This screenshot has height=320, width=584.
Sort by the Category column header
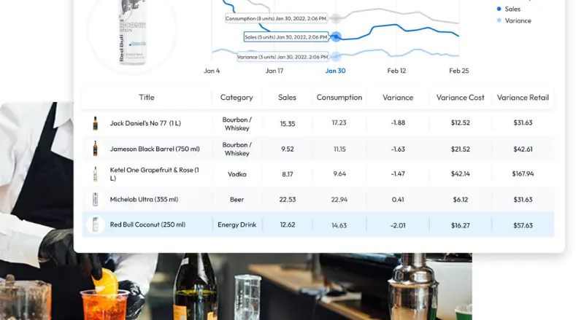(x=237, y=98)
